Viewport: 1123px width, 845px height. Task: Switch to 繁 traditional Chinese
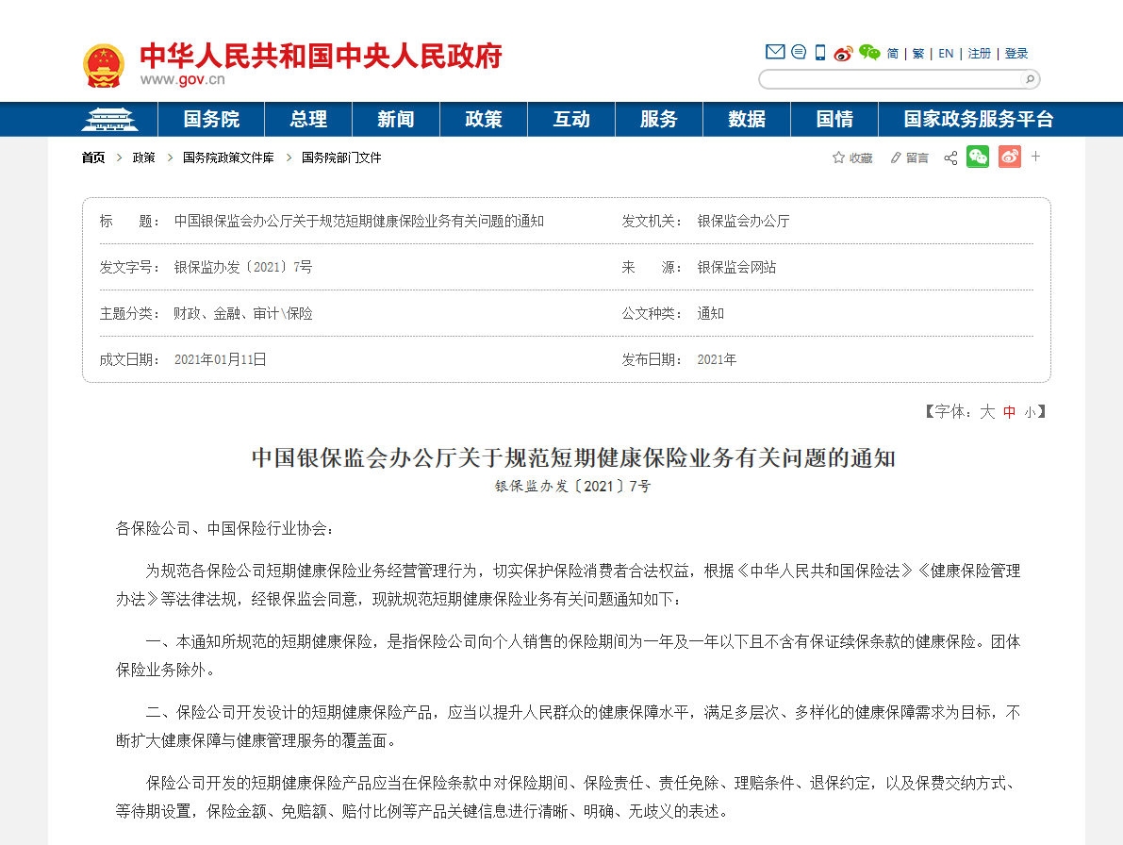(x=918, y=54)
